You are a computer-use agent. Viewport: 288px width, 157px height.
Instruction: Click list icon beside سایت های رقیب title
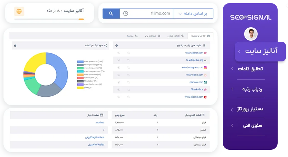[x=204, y=45]
